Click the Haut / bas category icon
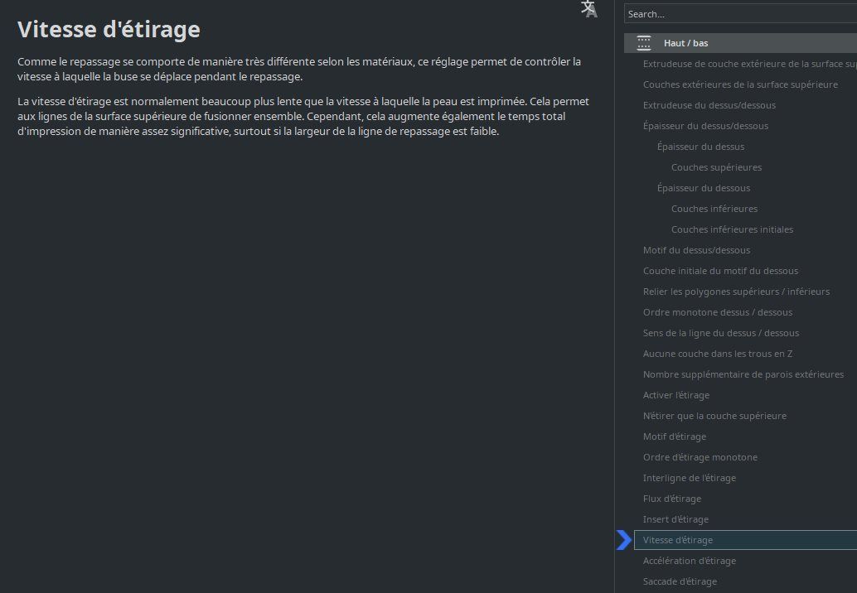This screenshot has width=857, height=593. 644,43
